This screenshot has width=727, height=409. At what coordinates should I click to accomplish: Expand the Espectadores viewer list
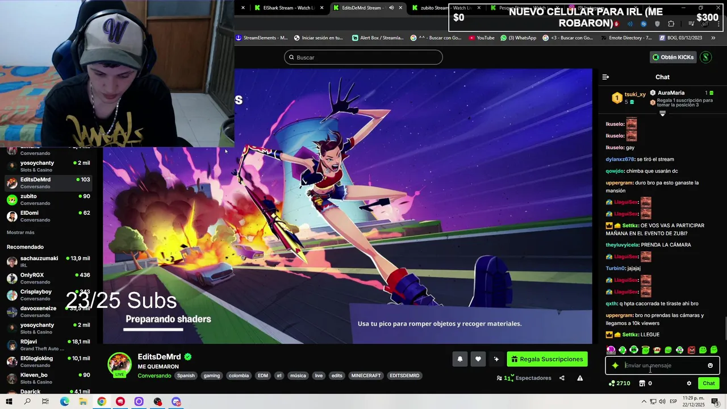pos(524,378)
